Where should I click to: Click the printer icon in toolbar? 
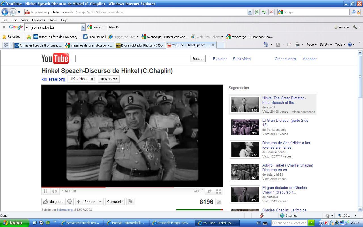click(x=297, y=45)
